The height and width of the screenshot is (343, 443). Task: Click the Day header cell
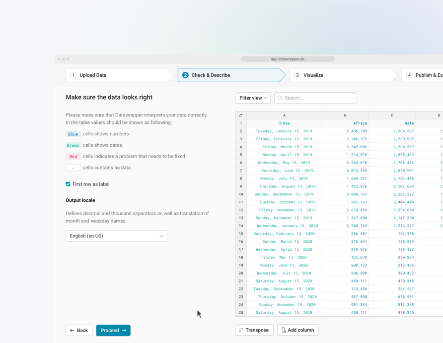[x=284, y=123]
